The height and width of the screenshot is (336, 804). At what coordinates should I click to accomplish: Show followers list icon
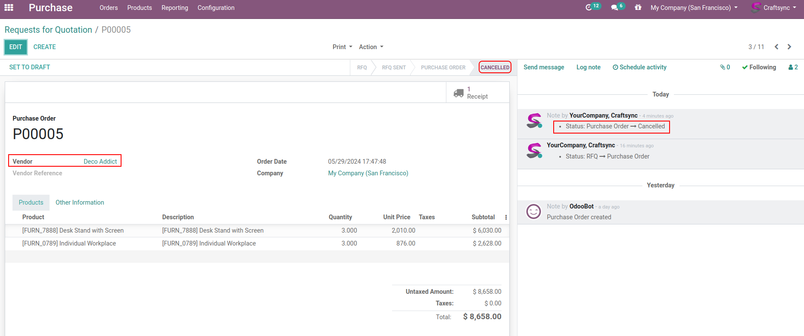tap(793, 67)
